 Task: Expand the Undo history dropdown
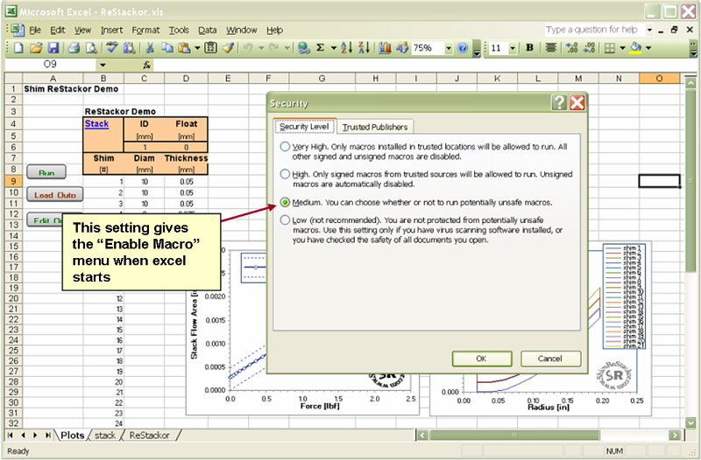[261, 48]
